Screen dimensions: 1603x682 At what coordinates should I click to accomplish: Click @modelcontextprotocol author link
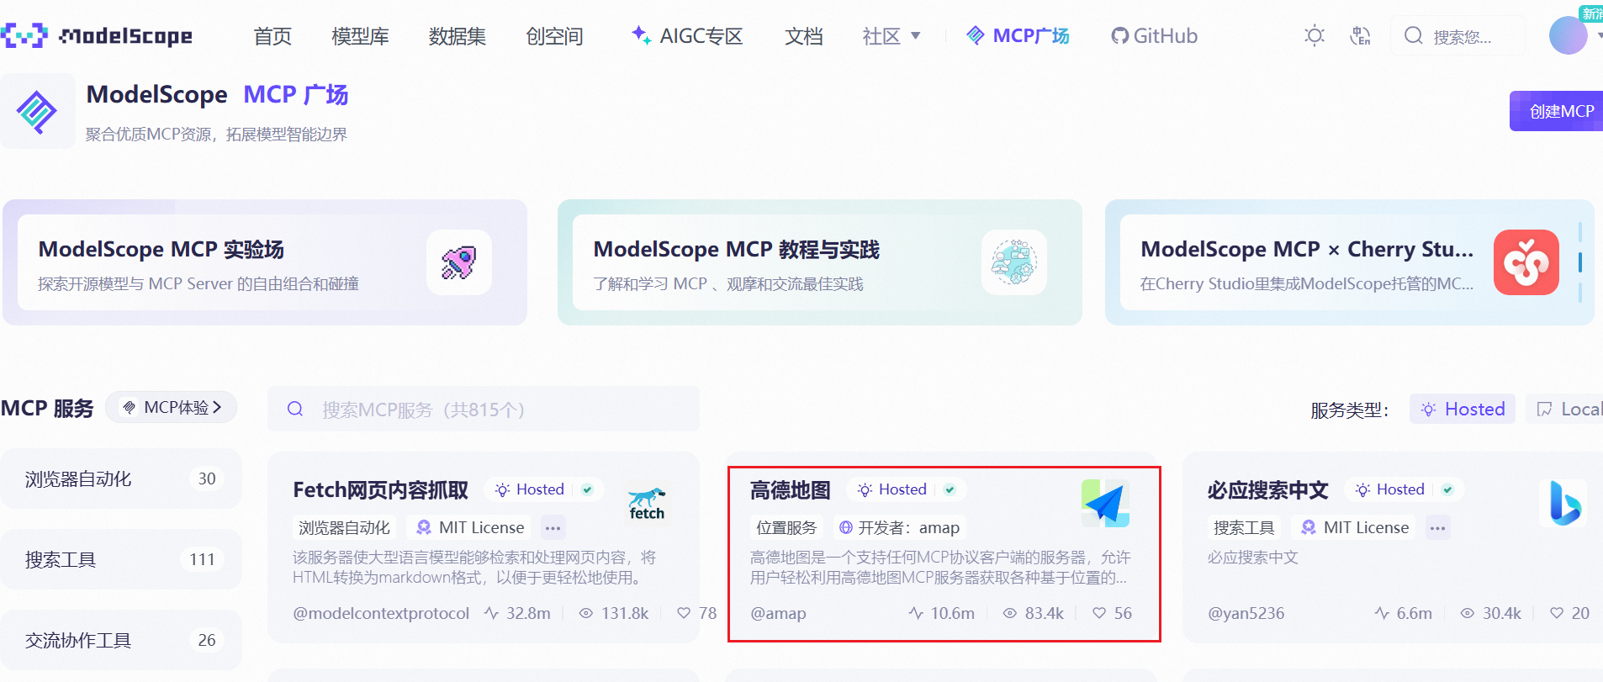pyautogui.click(x=381, y=613)
